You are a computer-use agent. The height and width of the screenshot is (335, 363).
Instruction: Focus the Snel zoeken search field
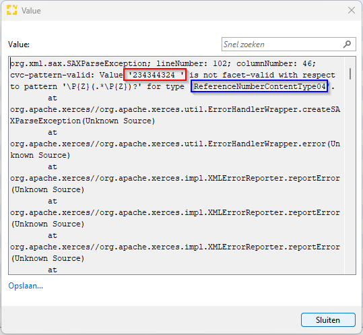click(x=288, y=44)
